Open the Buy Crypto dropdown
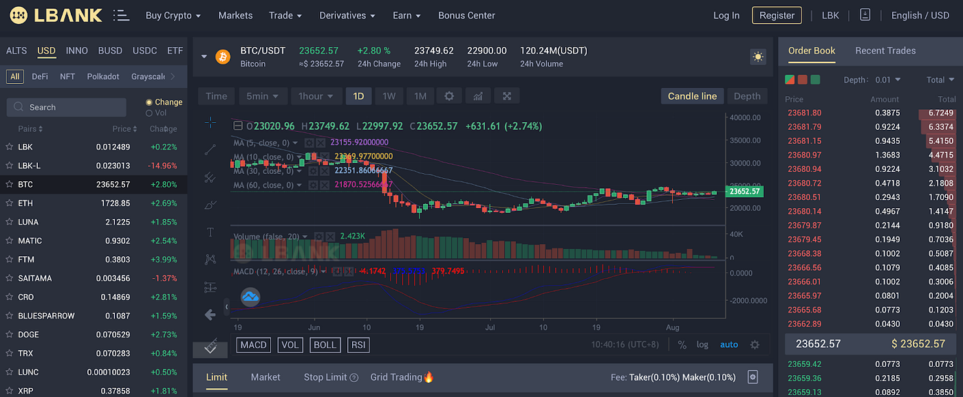Image resolution: width=963 pixels, height=397 pixels. [x=173, y=15]
